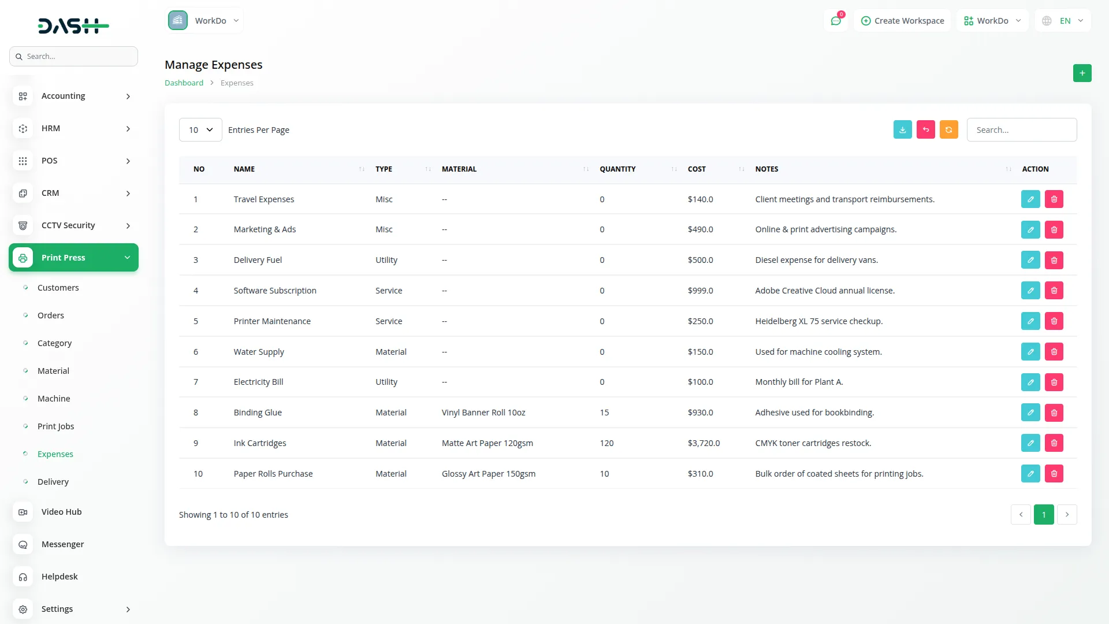
Task: Click the table search input field
Action: coord(1021,130)
